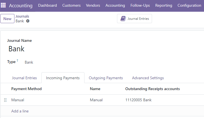
Task: Open the Dashboard menu
Action: (47, 5)
